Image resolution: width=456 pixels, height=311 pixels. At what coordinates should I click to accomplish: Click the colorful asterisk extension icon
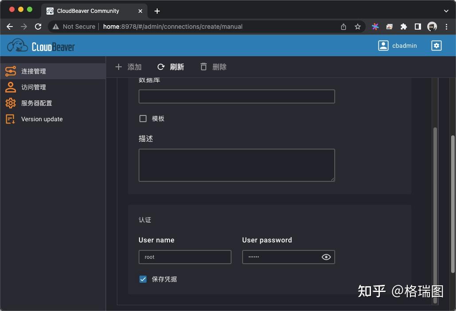375,27
